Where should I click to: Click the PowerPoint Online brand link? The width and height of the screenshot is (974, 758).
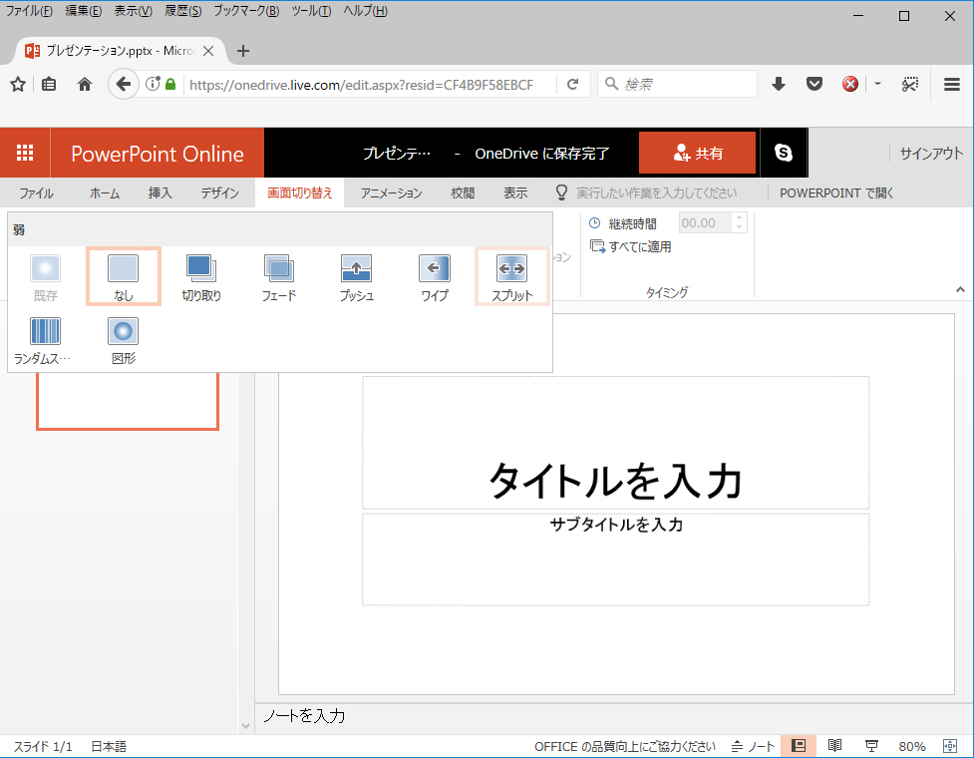(158, 154)
